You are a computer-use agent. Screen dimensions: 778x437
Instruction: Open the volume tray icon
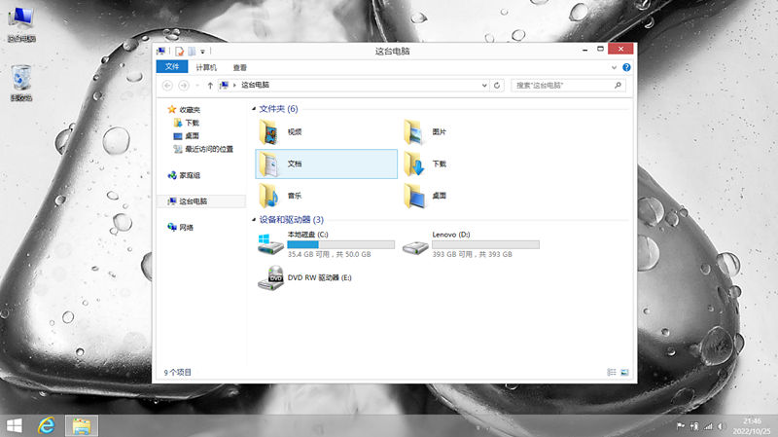click(721, 426)
